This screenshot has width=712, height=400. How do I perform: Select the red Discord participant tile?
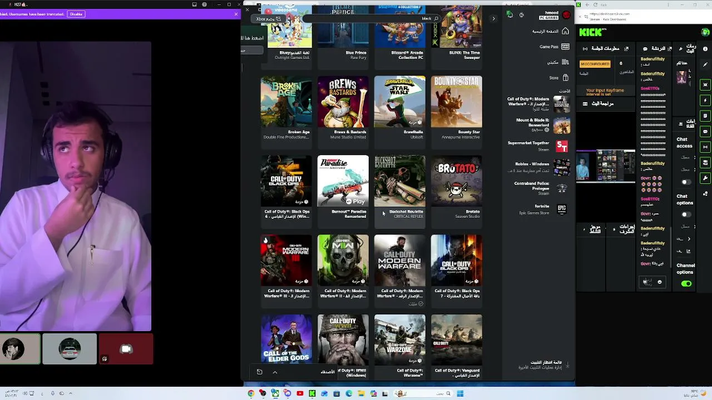[x=126, y=349]
